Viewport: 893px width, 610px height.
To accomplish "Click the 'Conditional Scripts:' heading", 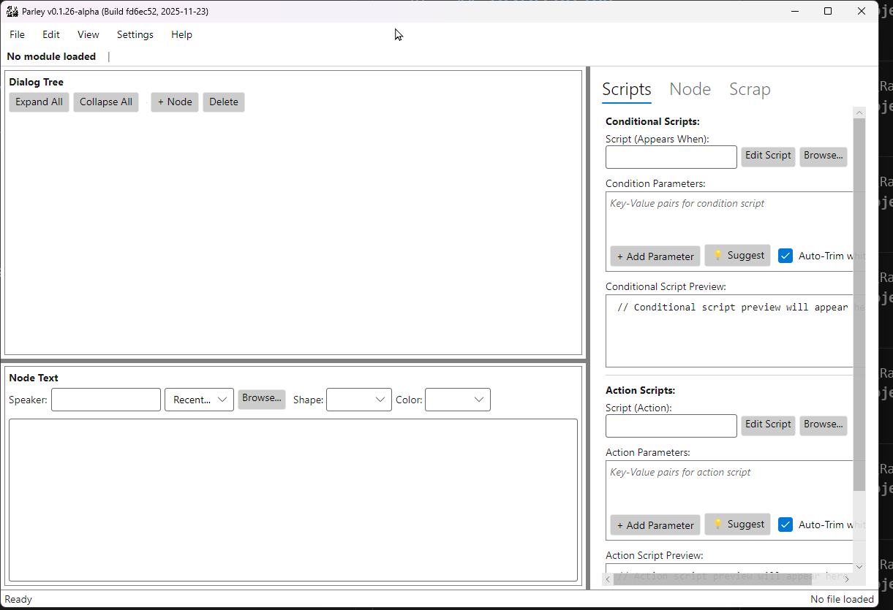I will (652, 121).
